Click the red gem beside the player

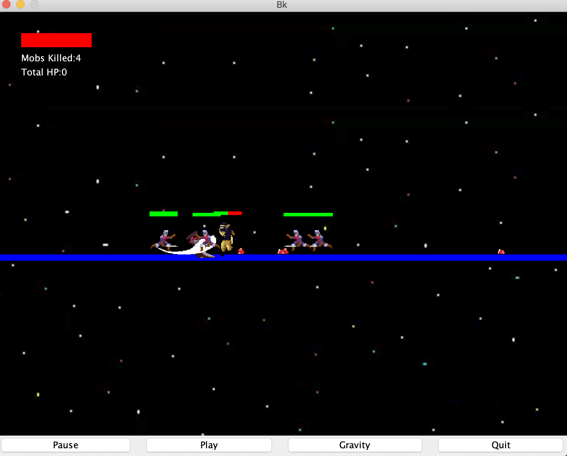tap(241, 251)
